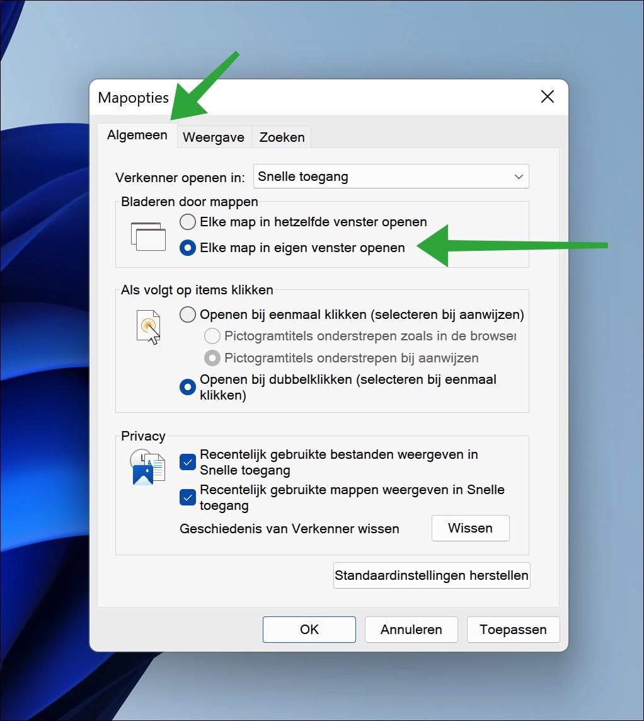Image resolution: width=644 pixels, height=721 pixels.
Task: Click the Toepassen button
Action: pos(514,630)
